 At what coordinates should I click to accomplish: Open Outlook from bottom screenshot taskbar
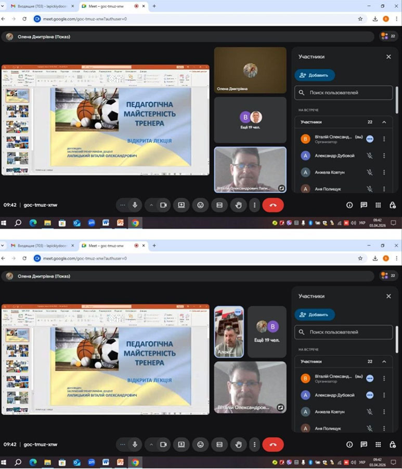(76, 462)
